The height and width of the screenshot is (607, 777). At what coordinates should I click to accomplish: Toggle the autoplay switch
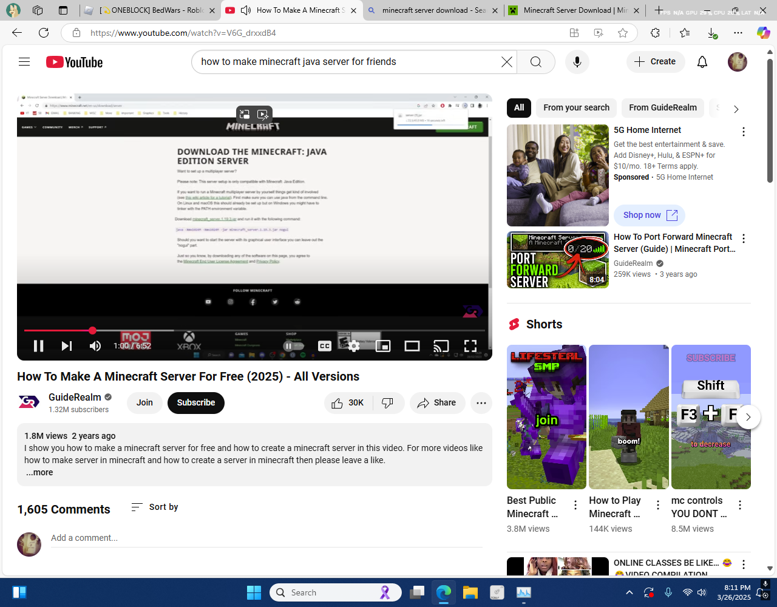click(x=293, y=346)
